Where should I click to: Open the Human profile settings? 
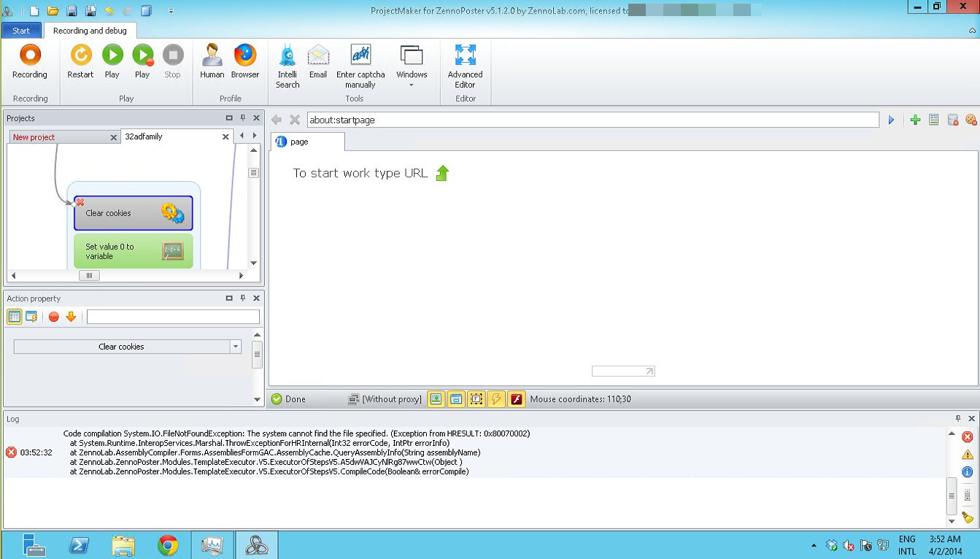(212, 61)
